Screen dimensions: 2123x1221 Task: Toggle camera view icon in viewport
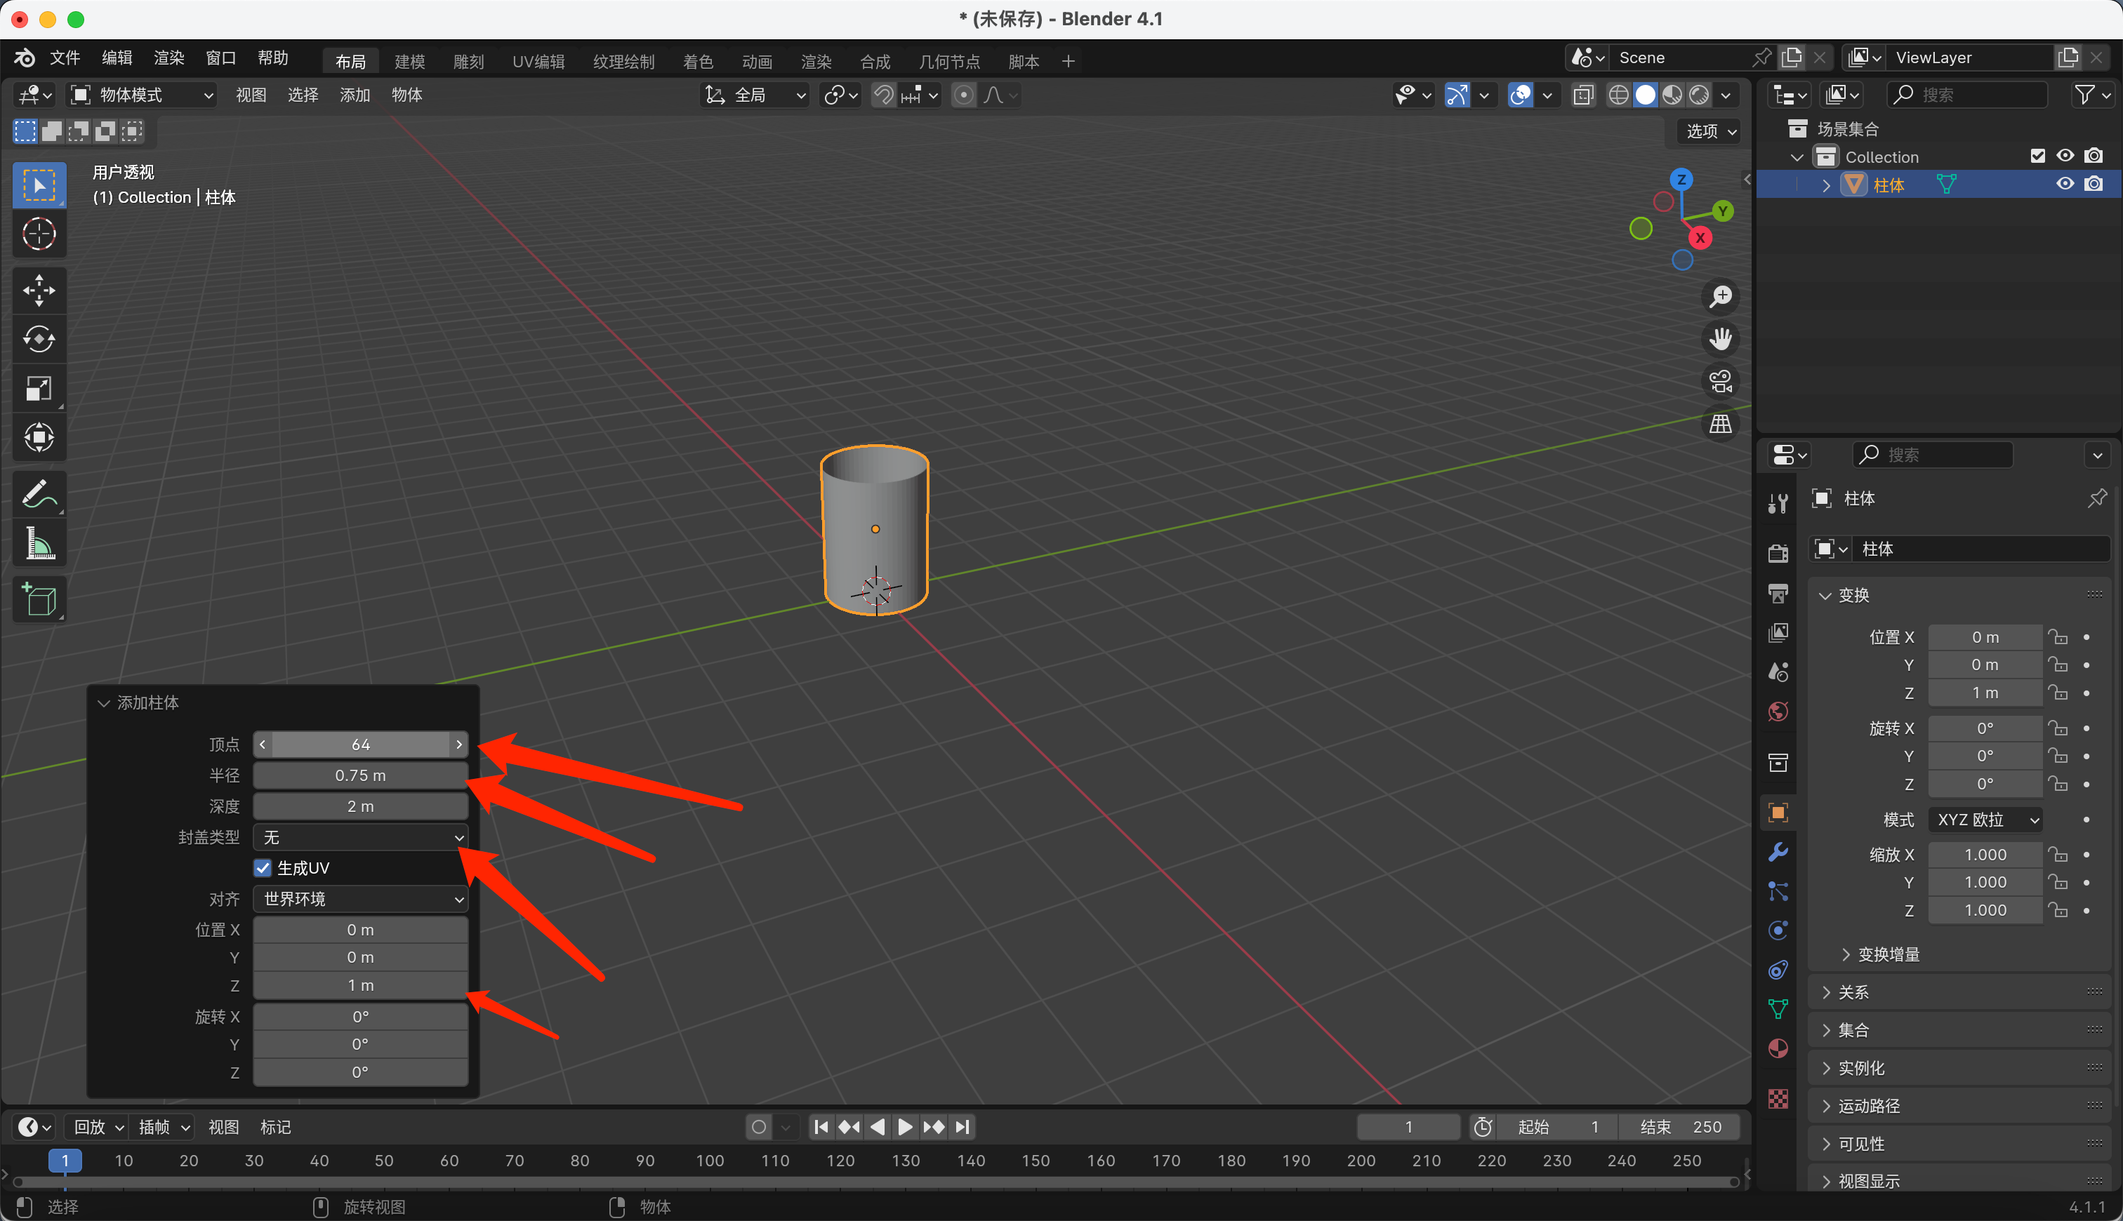click(1721, 382)
